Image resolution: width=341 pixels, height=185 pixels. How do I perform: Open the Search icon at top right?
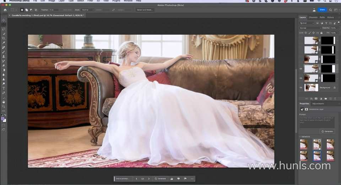click(331, 10)
